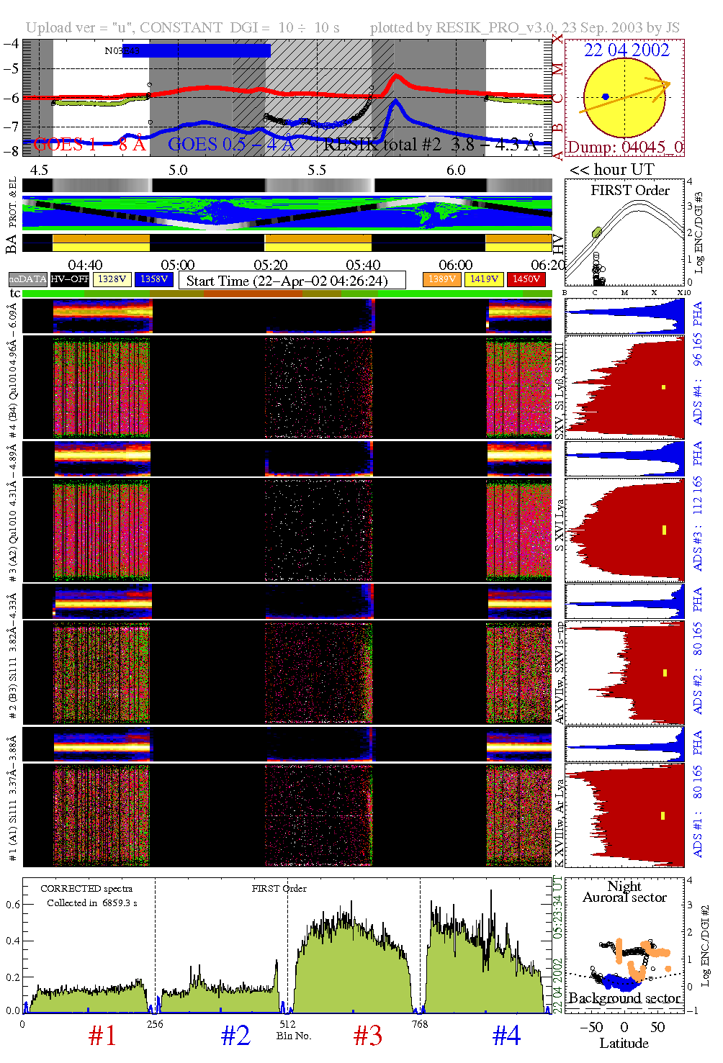Click the green blob in FIRST Order plot
Image resolution: width=723 pixels, height=1063 pixels.
(x=596, y=232)
